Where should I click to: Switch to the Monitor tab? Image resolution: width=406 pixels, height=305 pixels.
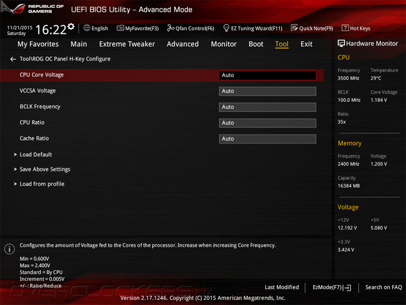(x=224, y=44)
